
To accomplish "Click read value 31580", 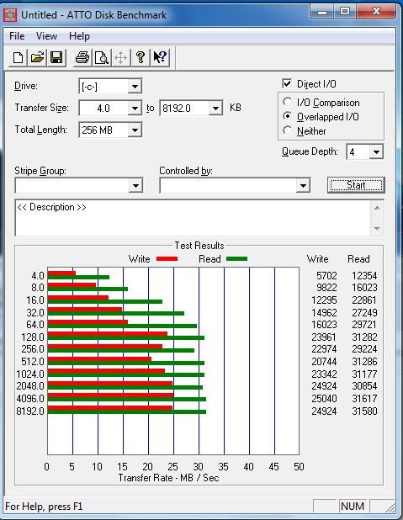I will coord(364,411).
